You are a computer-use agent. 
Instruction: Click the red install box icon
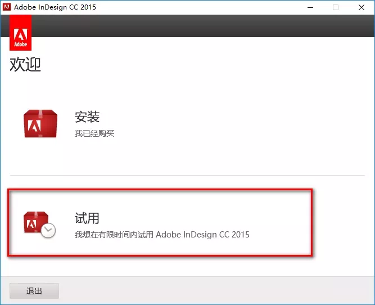[x=40, y=124]
